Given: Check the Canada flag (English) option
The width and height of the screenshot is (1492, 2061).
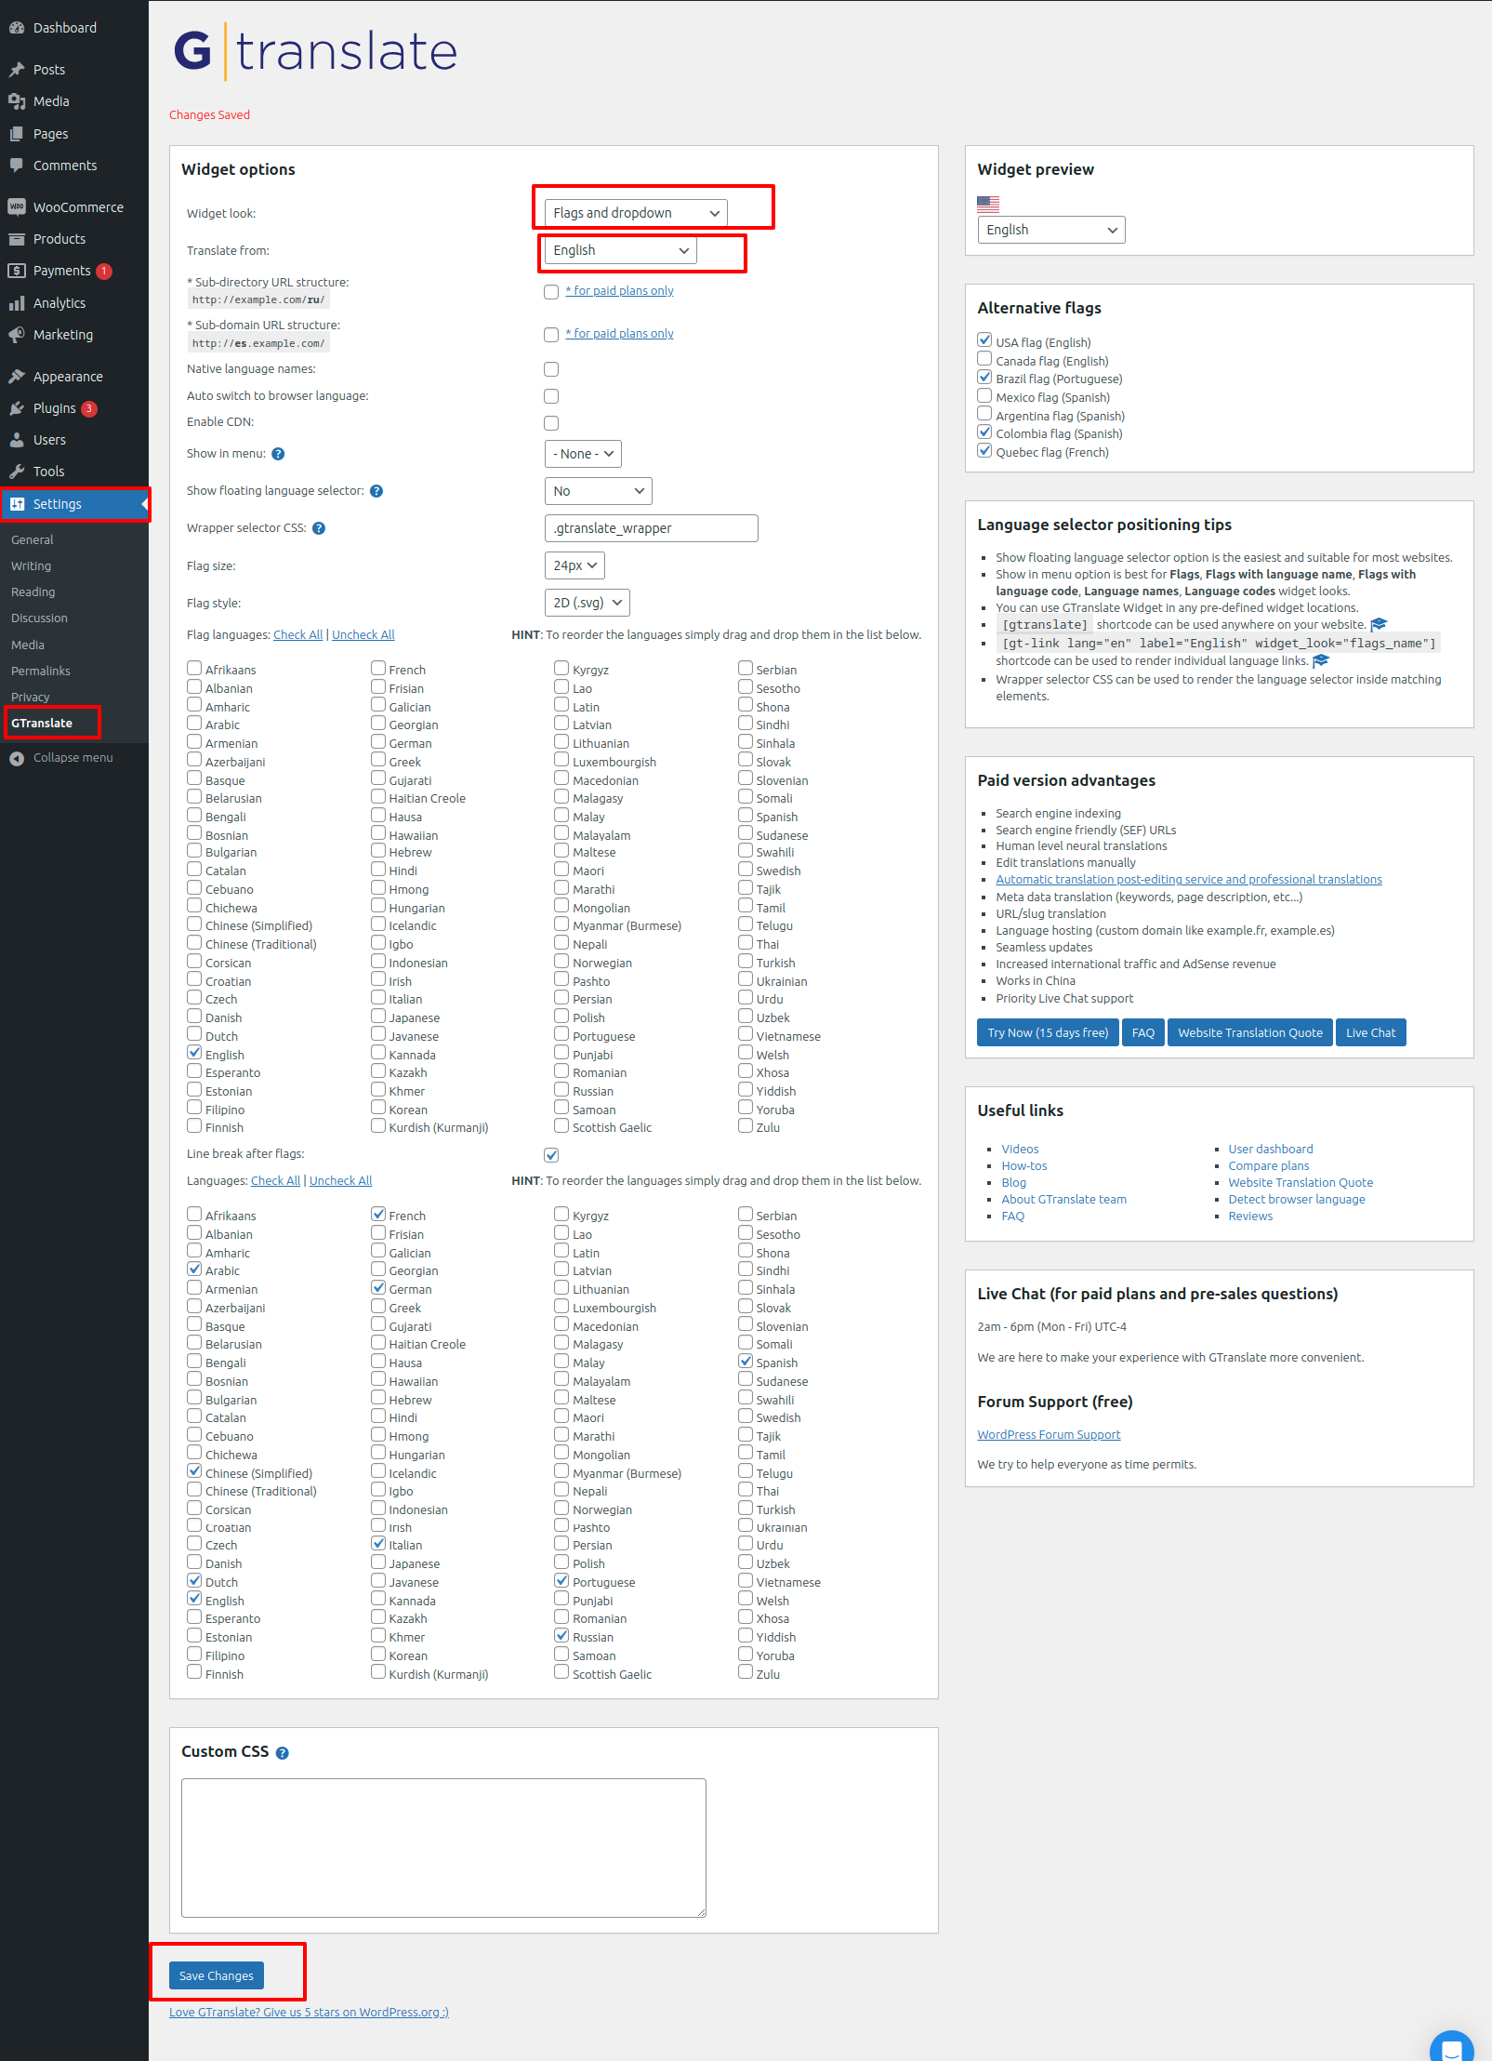Looking at the screenshot, I should 984,359.
